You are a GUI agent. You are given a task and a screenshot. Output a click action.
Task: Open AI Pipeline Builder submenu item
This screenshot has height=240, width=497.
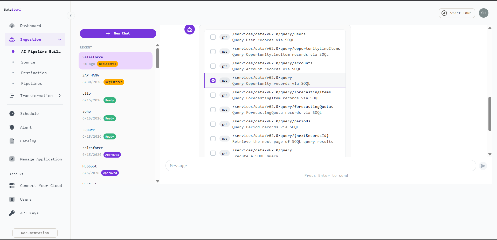click(x=41, y=52)
